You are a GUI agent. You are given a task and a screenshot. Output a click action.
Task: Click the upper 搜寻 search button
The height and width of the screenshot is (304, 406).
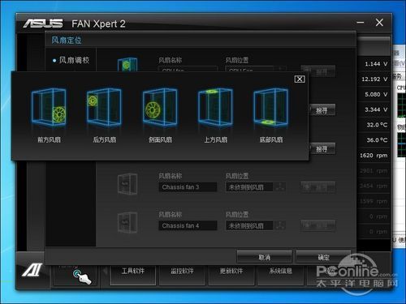coord(322,110)
